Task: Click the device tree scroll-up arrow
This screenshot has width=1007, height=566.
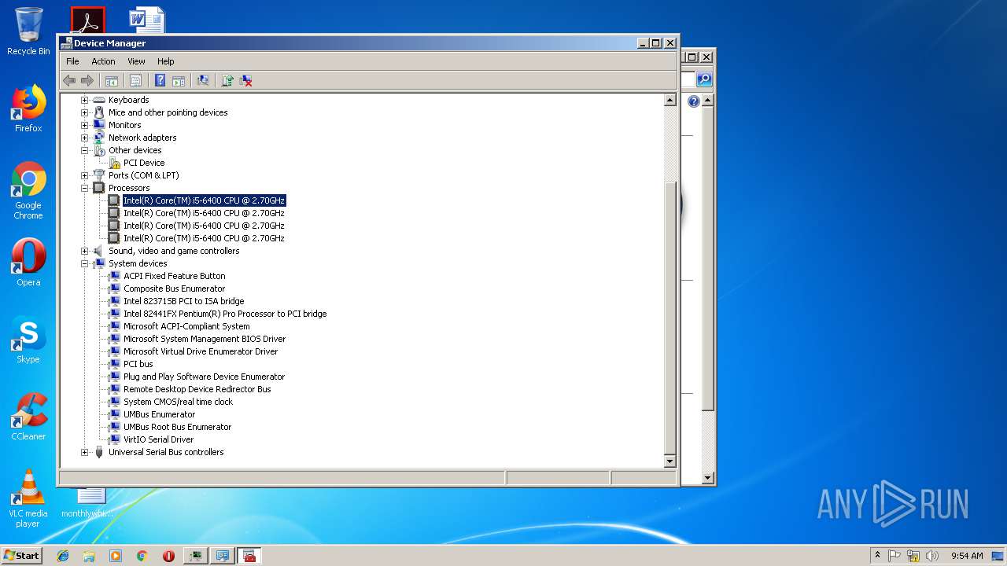Action: [670, 100]
